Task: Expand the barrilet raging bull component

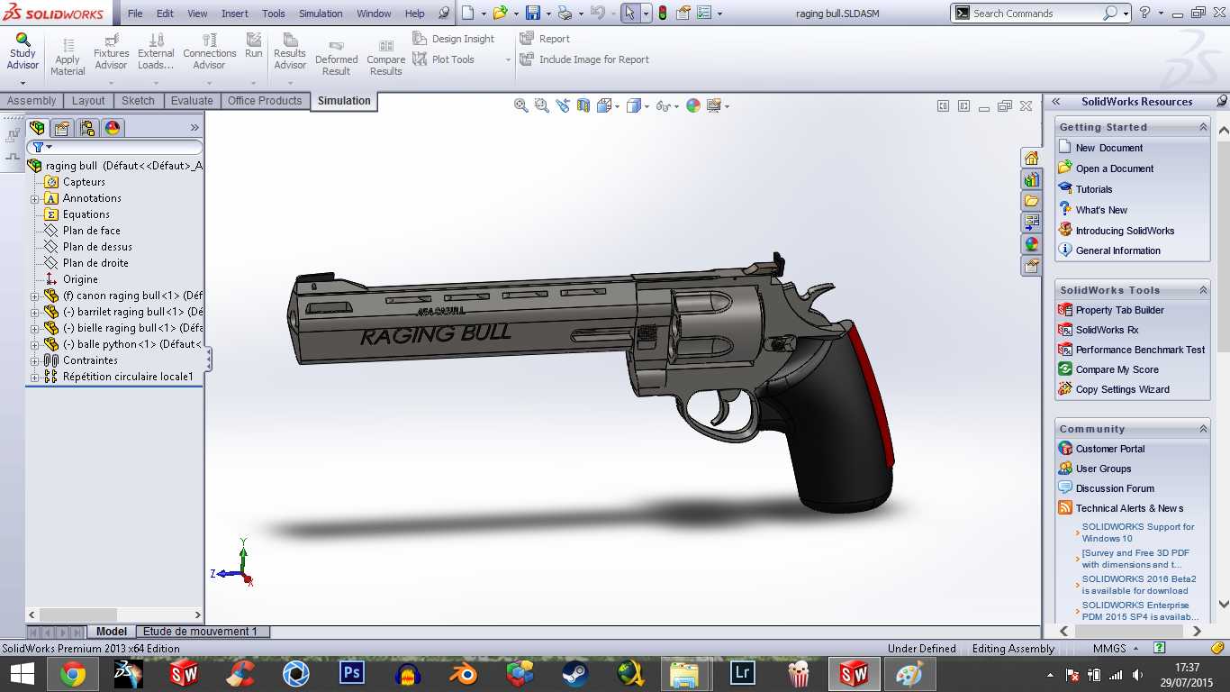Action: point(35,312)
